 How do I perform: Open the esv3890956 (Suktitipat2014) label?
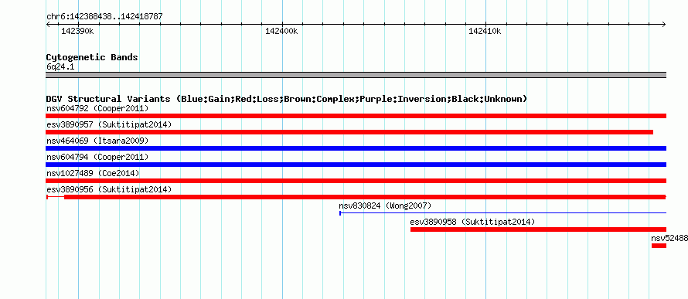click(109, 189)
